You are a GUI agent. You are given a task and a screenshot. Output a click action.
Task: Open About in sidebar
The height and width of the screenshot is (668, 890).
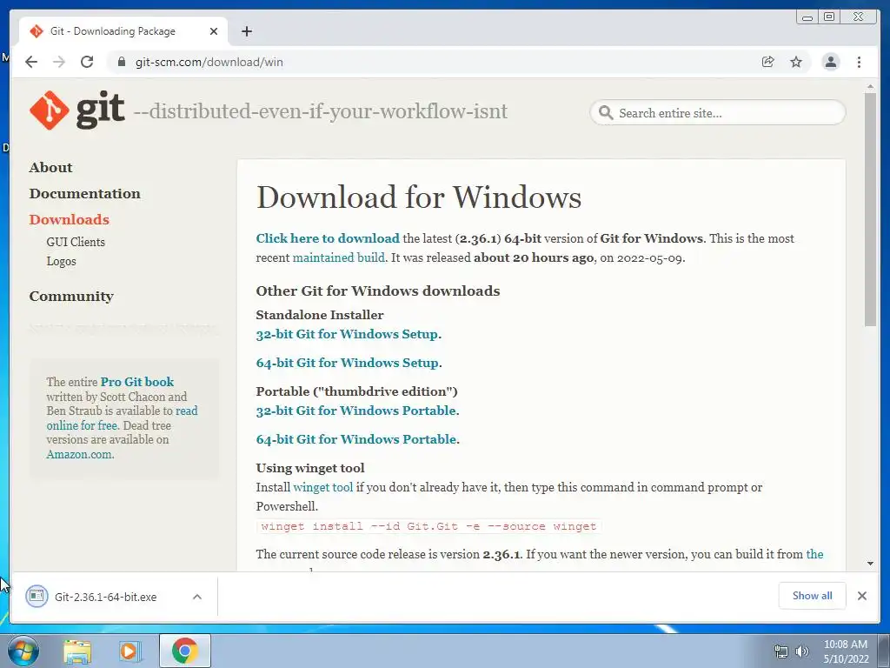click(50, 168)
